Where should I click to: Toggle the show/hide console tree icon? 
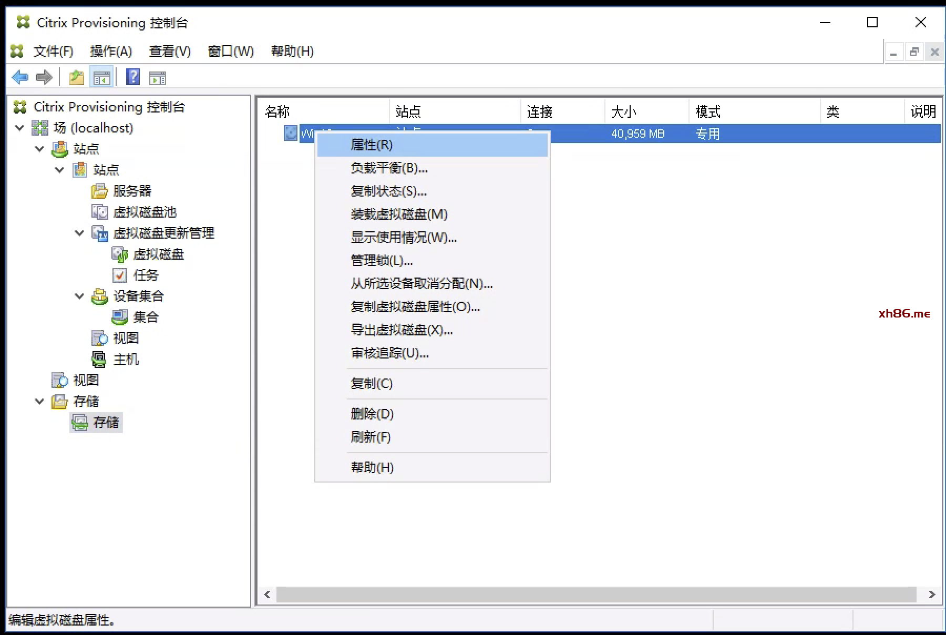pos(102,78)
